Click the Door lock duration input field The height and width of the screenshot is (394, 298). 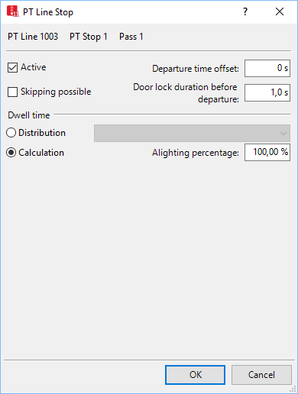[267, 92]
